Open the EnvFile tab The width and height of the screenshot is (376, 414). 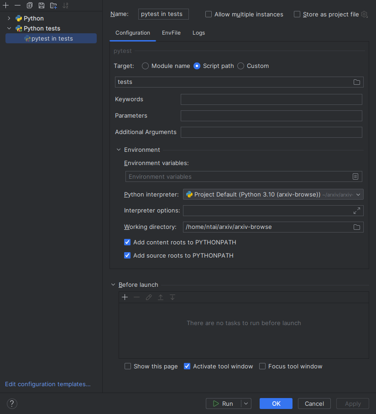171,33
